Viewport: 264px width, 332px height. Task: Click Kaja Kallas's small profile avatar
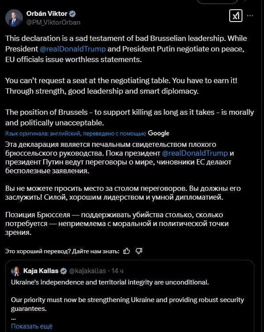pyautogui.click(x=15, y=270)
